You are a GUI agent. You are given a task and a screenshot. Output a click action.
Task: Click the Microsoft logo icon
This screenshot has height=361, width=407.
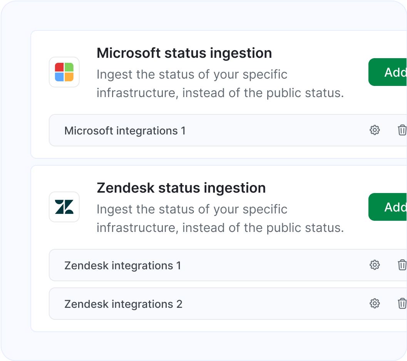click(x=64, y=72)
